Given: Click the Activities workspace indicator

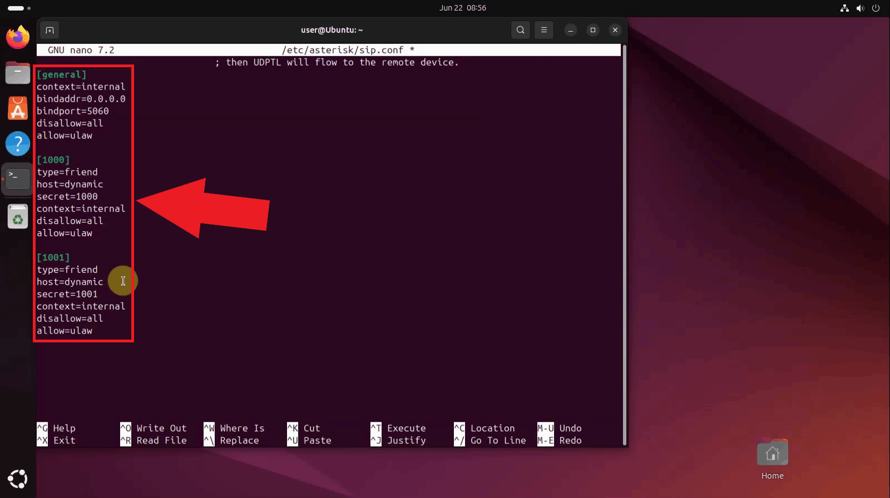Looking at the screenshot, I should [x=19, y=8].
